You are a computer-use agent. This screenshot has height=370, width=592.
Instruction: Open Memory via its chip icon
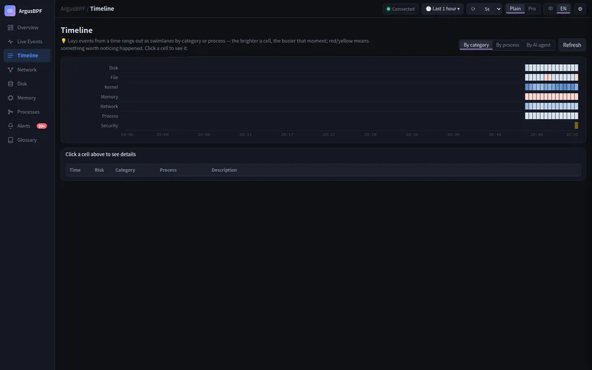click(10, 98)
